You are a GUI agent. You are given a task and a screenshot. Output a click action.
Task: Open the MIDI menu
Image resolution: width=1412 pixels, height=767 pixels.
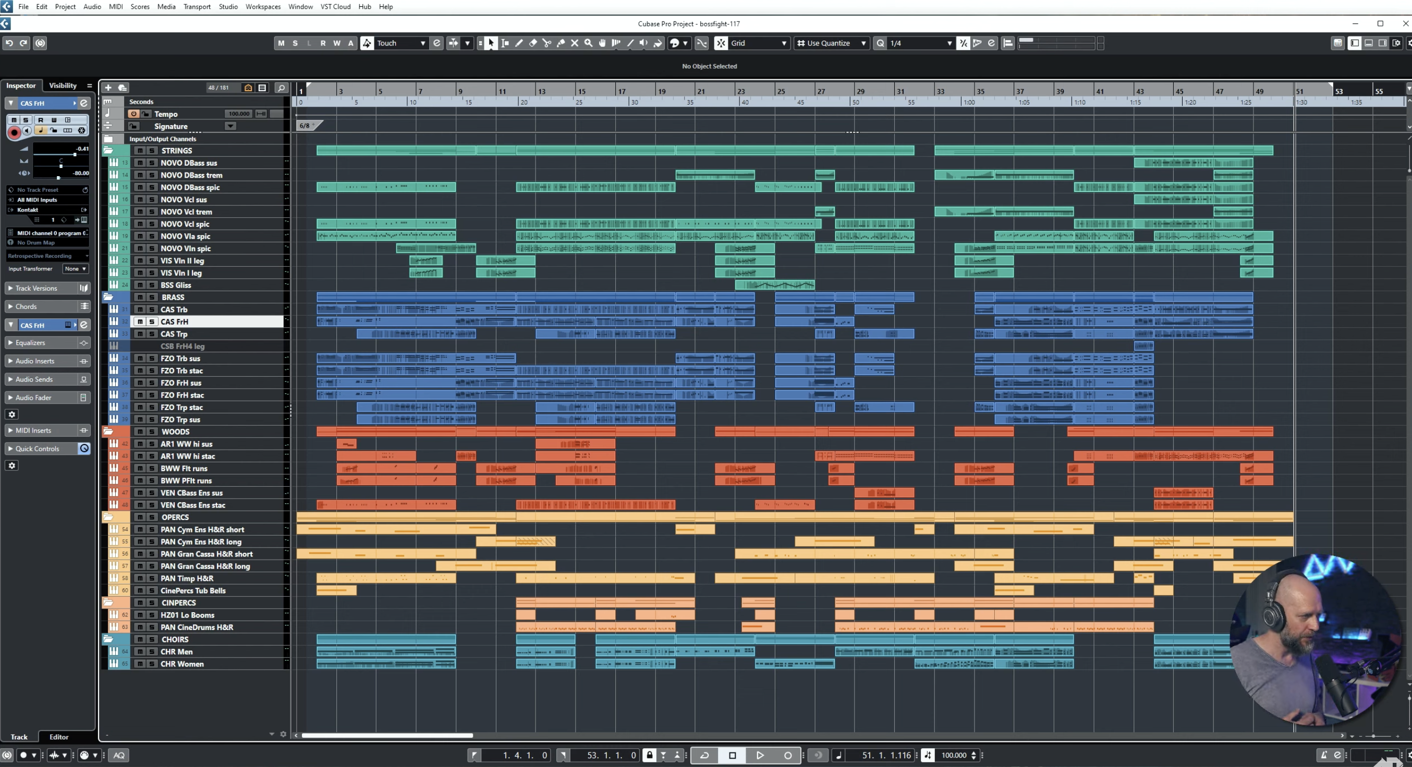coord(116,7)
